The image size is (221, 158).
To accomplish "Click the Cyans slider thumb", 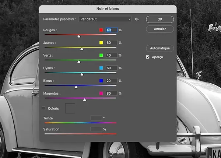I will coord(82,74).
